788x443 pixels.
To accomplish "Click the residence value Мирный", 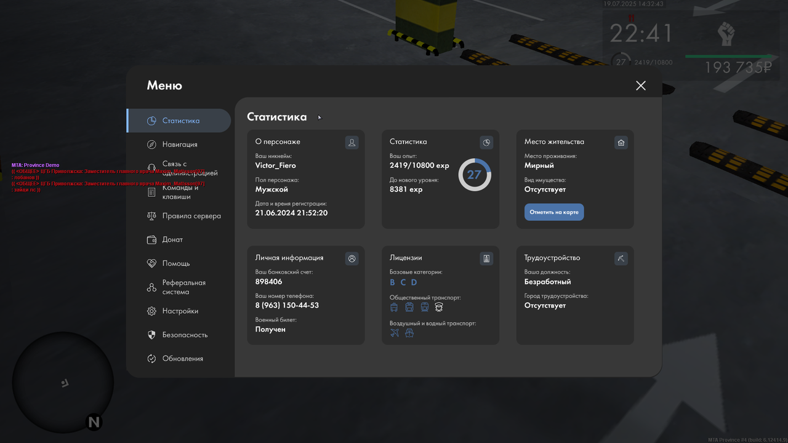I will tap(539, 166).
